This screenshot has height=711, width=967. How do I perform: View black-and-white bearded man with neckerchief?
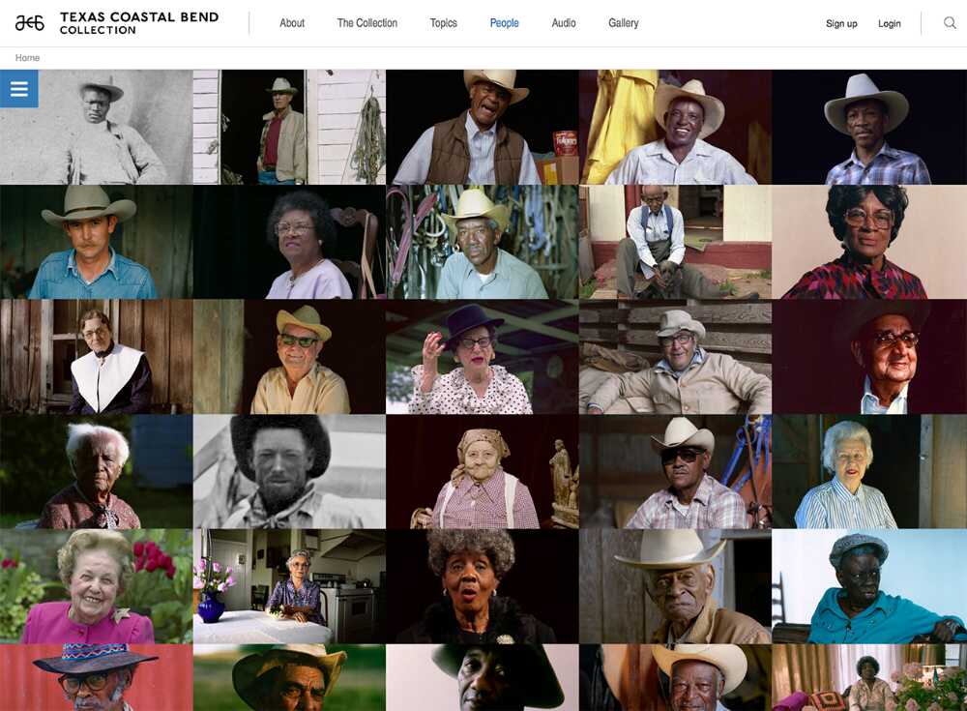click(289, 471)
